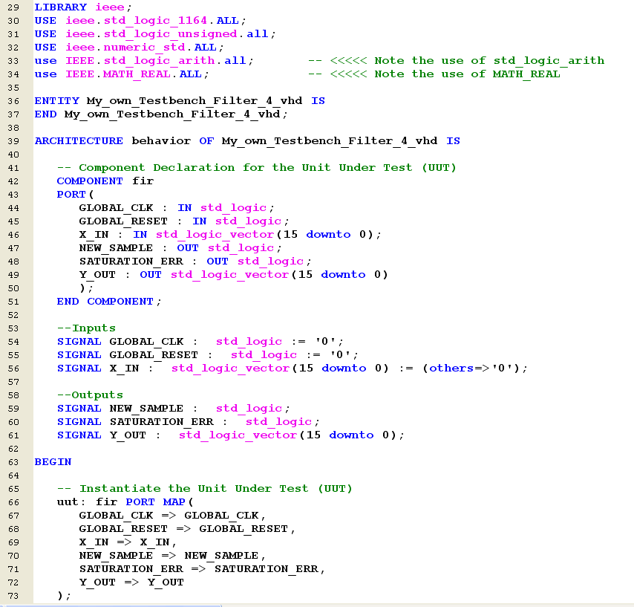Click the NEW_SAMPLE => NEW_SAMPLE mapping on line 70
634x607 pixels.
169,556
